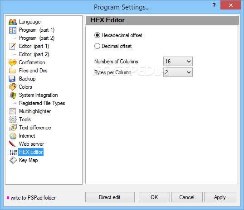Screen dimensions: 244x210
Task: Select Hexadecimal offset radio button
Action: [97, 35]
